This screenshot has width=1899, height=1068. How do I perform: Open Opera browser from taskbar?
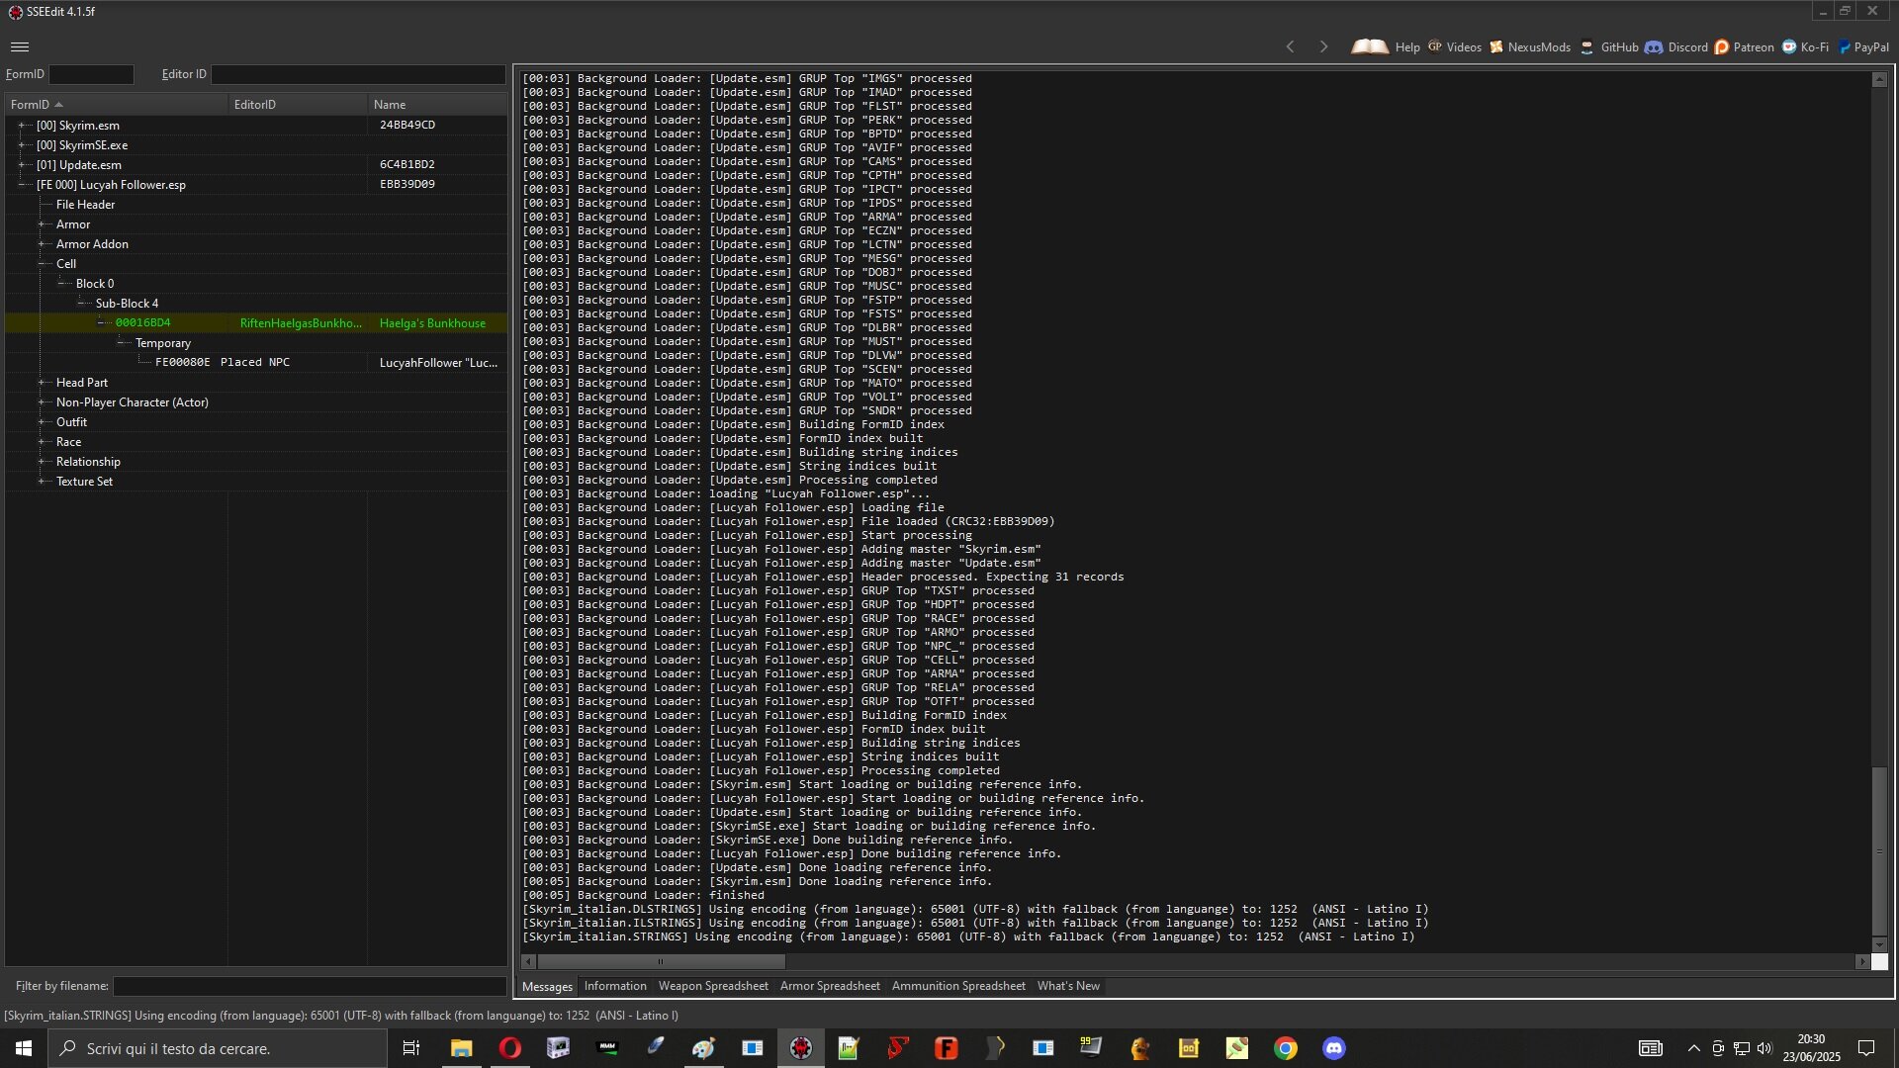[x=509, y=1048]
